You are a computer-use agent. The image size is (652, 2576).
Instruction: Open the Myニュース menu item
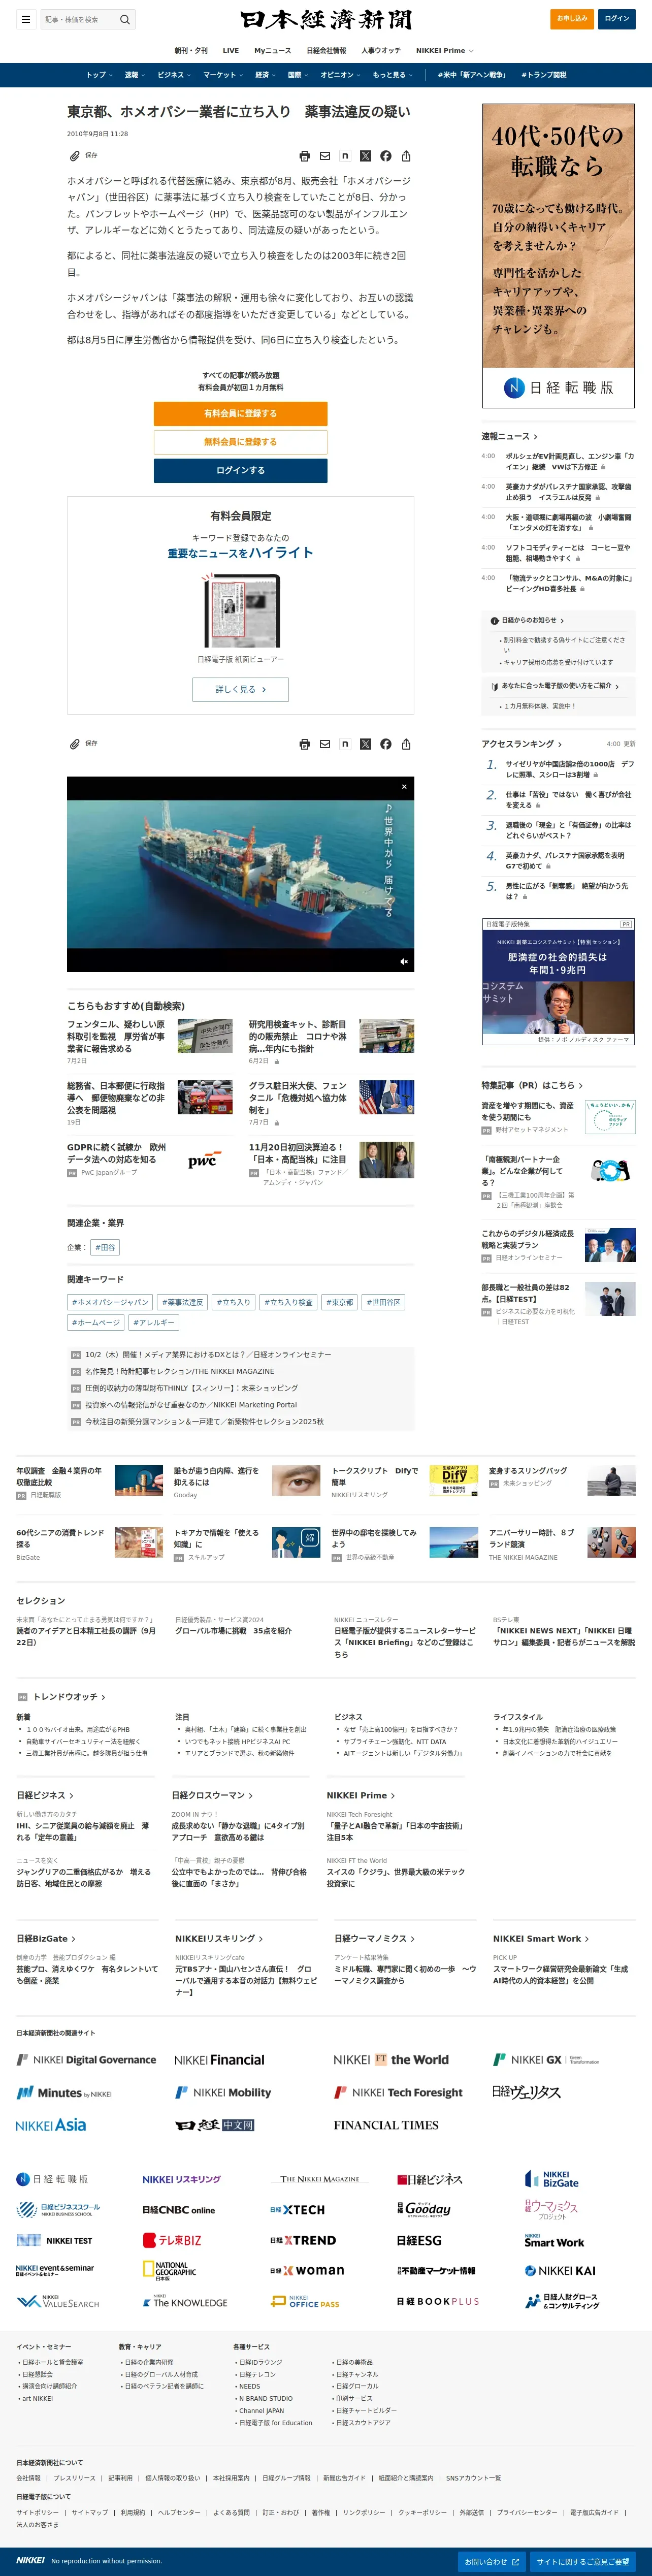[273, 50]
